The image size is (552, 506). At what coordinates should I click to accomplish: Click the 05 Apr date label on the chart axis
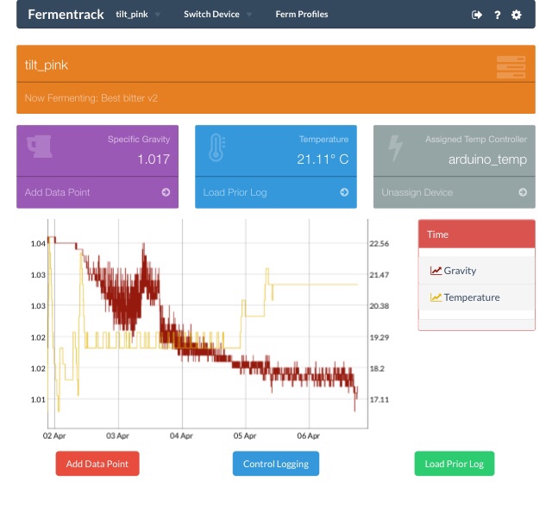(x=245, y=436)
